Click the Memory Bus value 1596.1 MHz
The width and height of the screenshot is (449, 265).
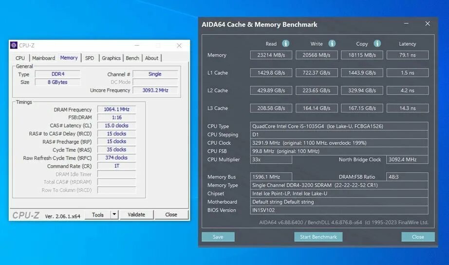pyautogui.click(x=271, y=177)
